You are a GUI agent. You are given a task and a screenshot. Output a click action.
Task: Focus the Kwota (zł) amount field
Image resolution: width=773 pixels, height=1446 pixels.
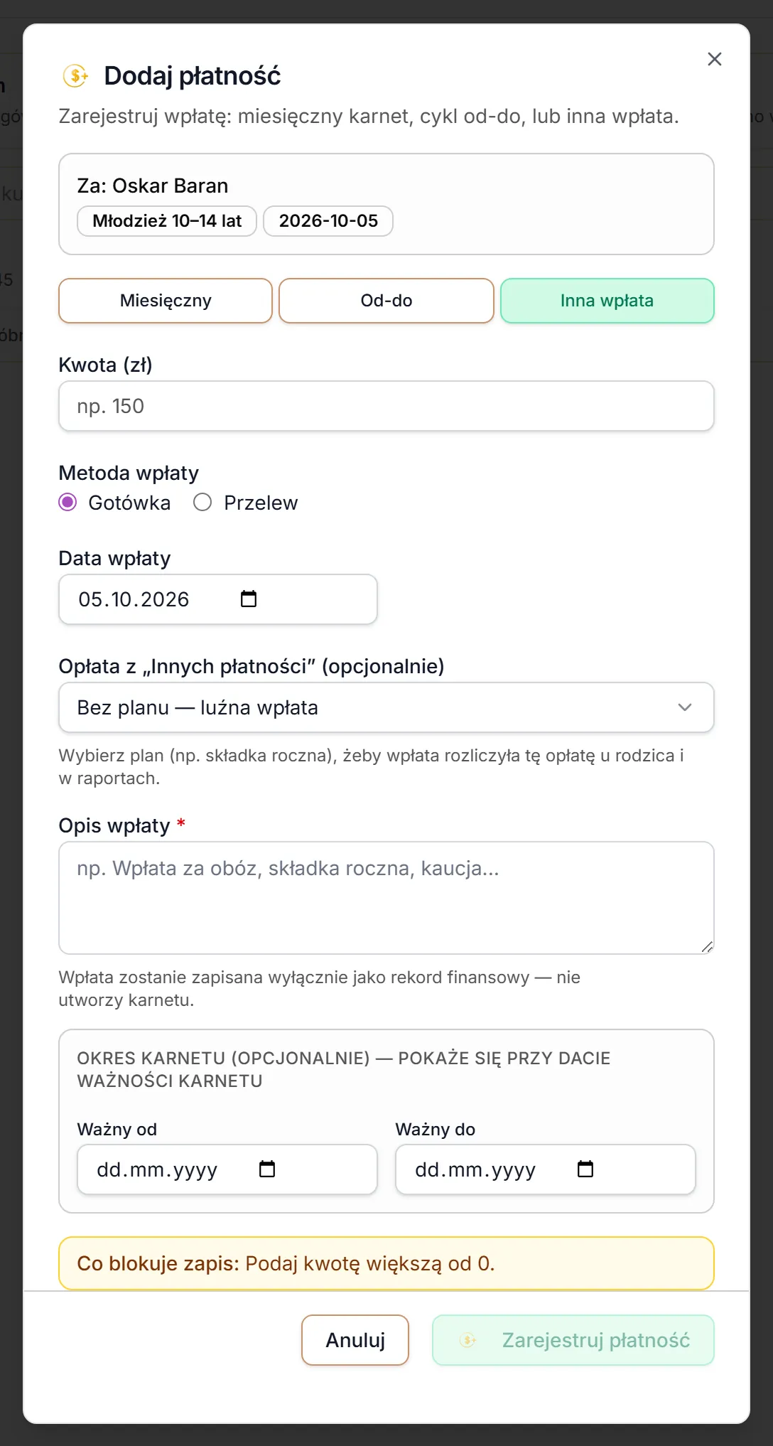(386, 406)
